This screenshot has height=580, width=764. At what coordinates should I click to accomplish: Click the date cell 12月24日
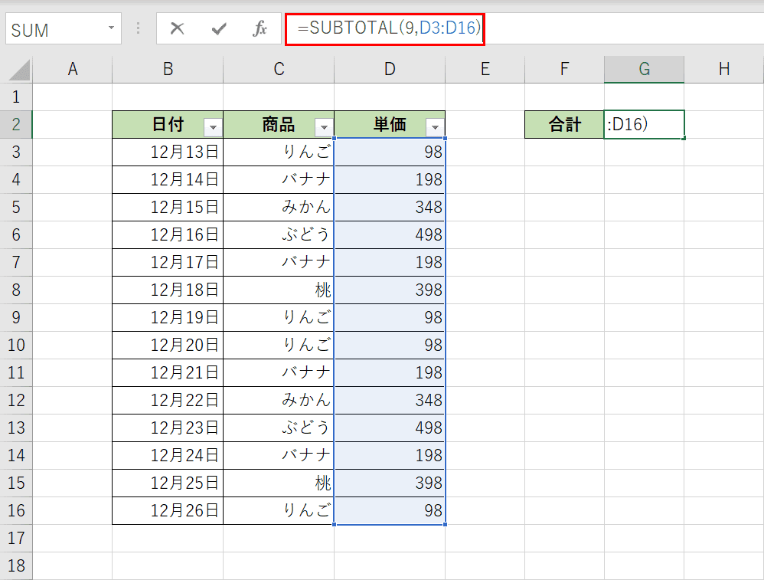(168, 455)
